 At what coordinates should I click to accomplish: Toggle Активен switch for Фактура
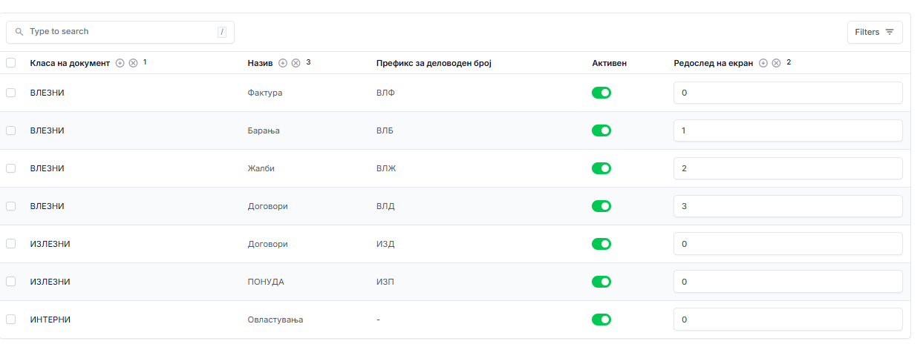[601, 93]
